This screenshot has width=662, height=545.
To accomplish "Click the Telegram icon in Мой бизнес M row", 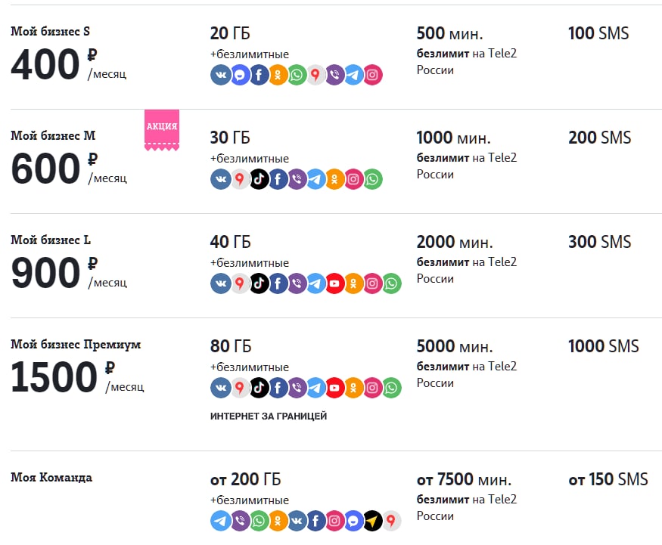I will (x=315, y=179).
